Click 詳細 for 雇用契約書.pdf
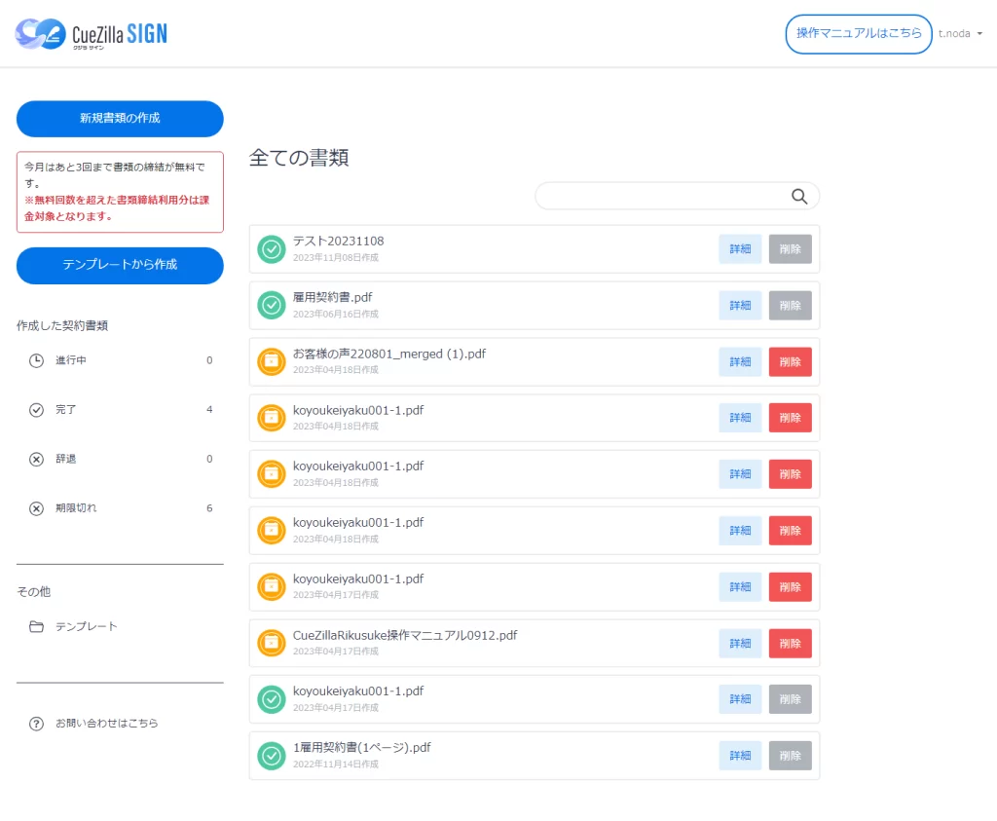997x821 pixels. click(x=740, y=306)
